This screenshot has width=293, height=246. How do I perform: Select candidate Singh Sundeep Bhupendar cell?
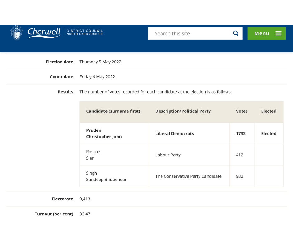tap(106, 176)
